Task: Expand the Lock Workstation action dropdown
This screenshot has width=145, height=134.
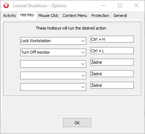Action: point(53,41)
